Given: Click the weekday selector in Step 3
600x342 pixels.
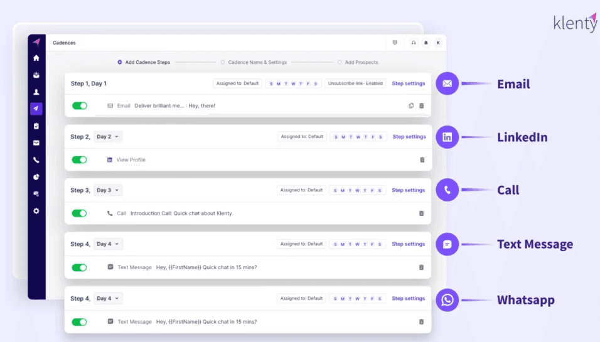Looking at the screenshot, I should click(x=357, y=190).
